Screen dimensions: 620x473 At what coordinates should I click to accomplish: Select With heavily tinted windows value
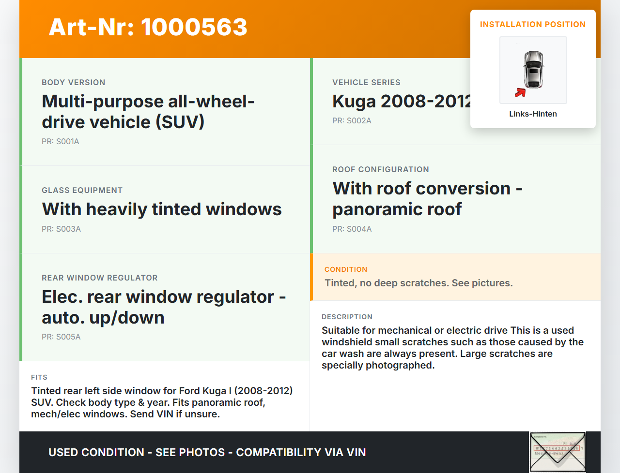coord(162,209)
